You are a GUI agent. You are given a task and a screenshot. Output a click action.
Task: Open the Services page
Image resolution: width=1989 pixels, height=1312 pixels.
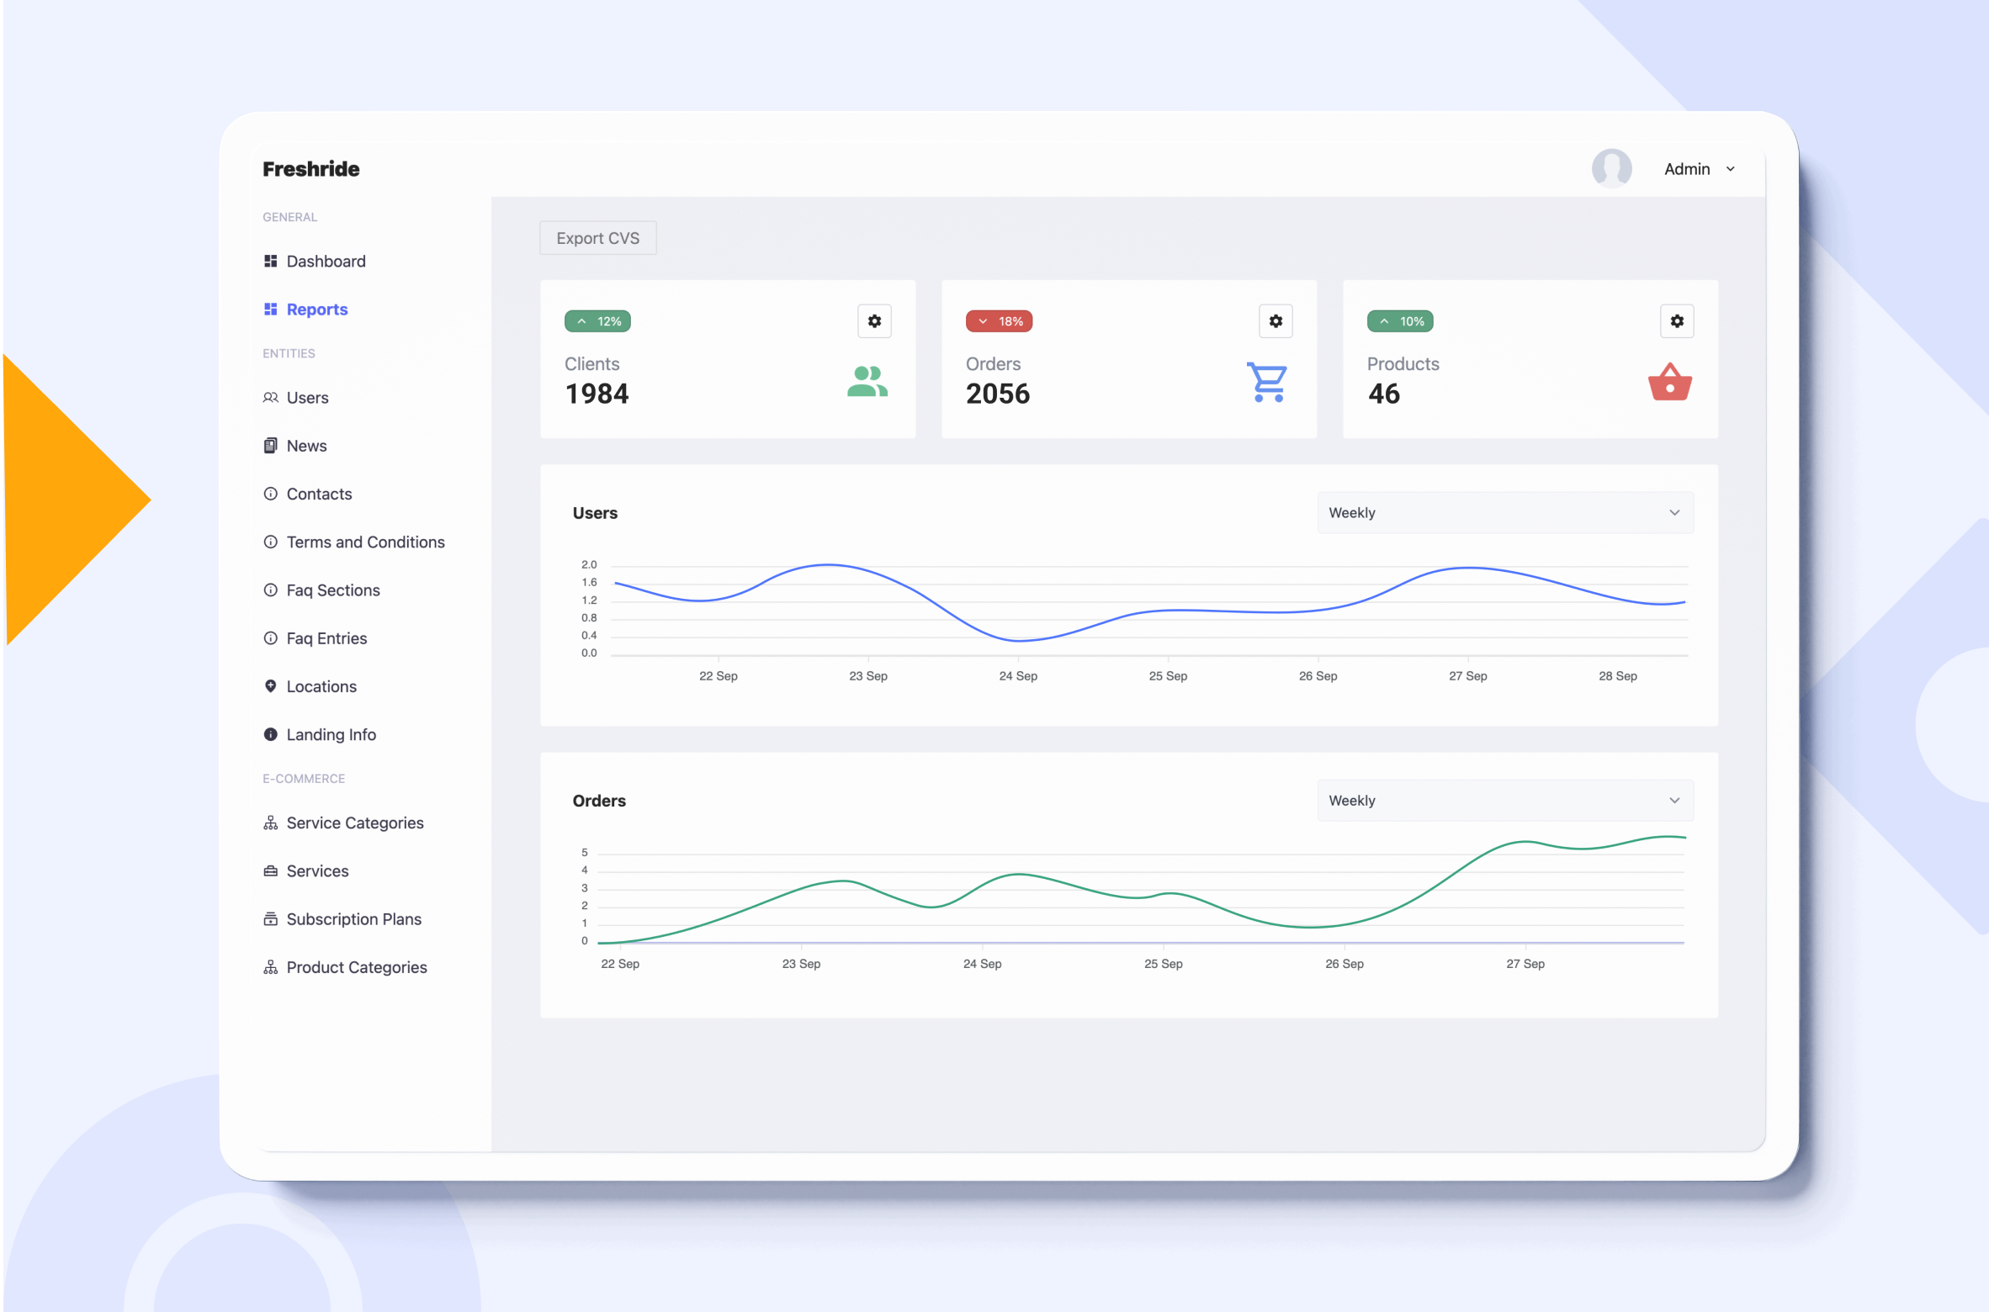click(x=317, y=871)
